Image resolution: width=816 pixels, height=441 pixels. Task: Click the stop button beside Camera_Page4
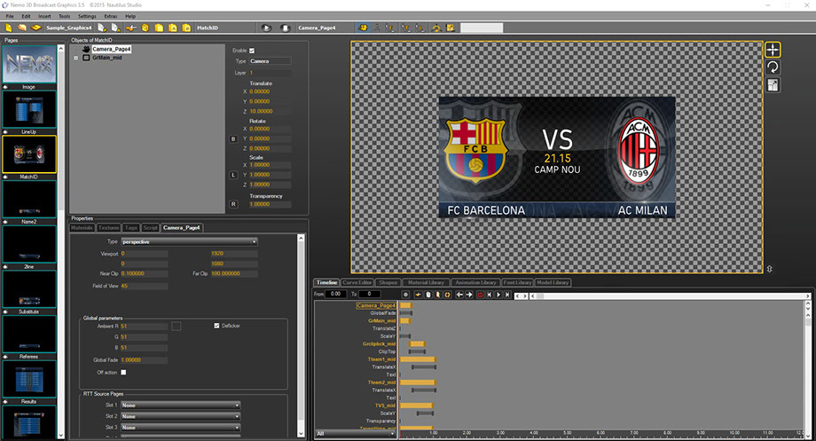click(285, 28)
